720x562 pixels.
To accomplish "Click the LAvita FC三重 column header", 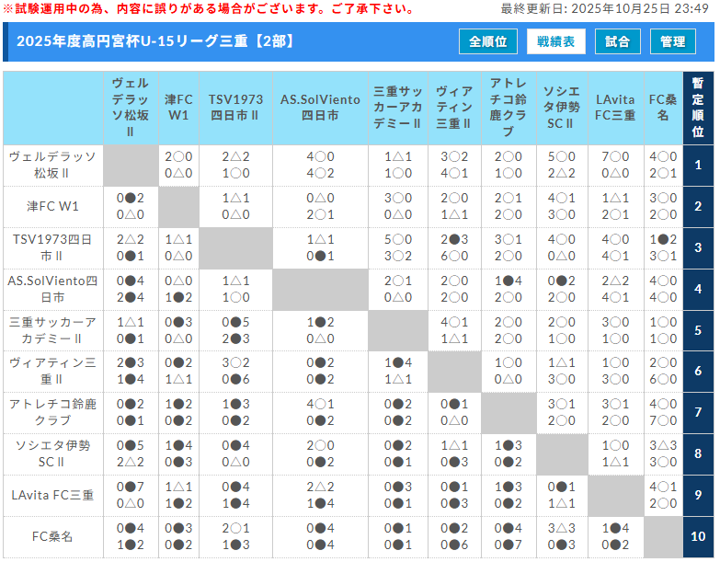I will pos(614,108).
